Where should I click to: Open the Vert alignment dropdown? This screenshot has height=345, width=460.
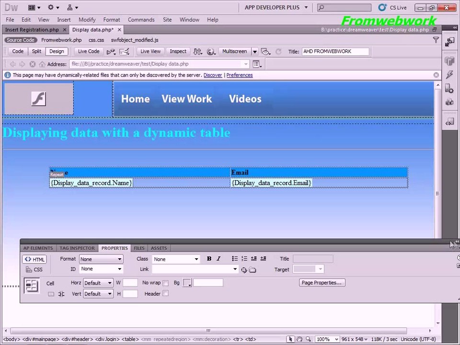pyautogui.click(x=98, y=294)
